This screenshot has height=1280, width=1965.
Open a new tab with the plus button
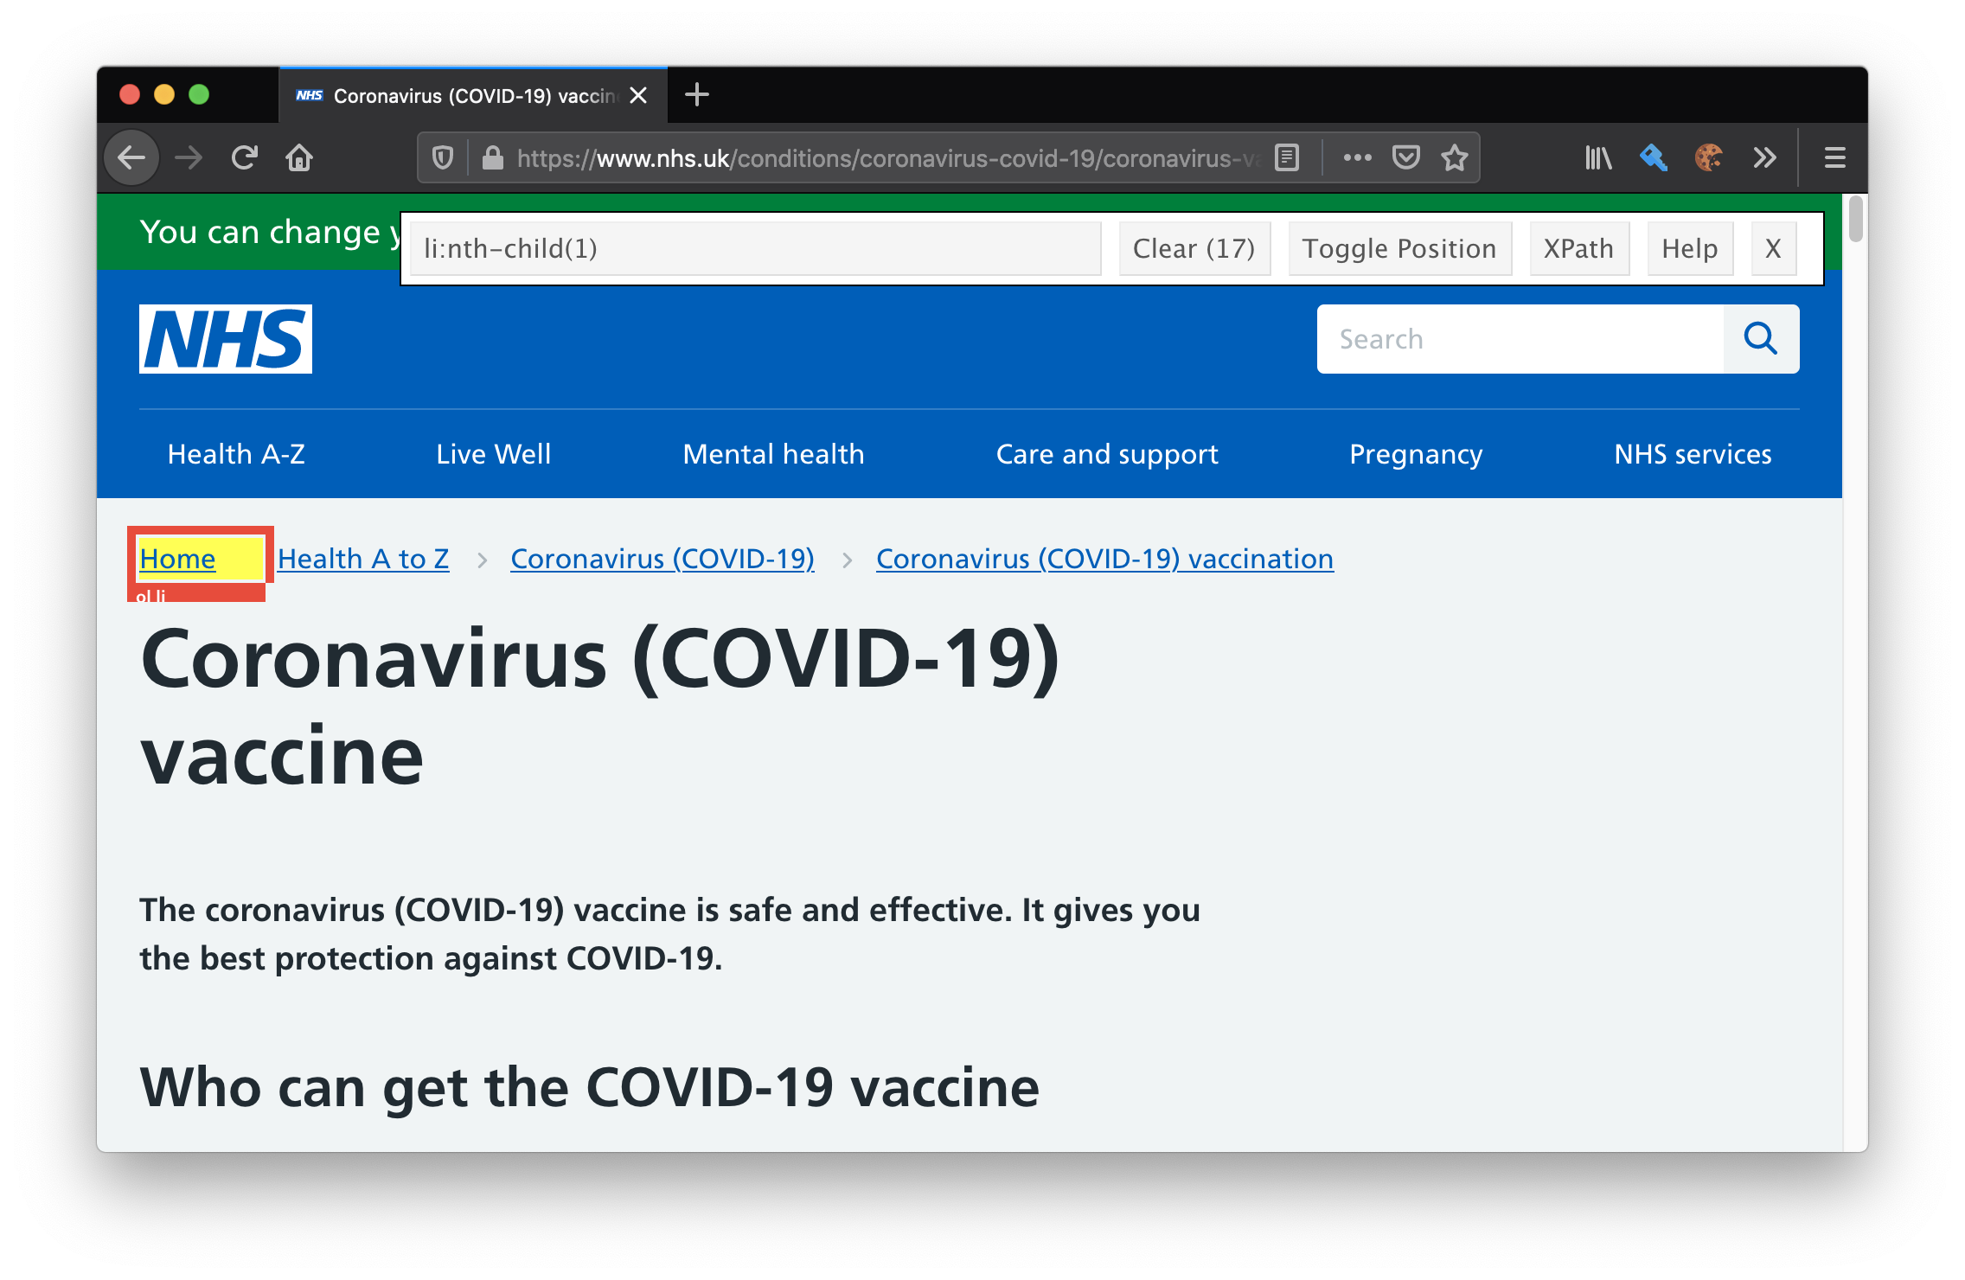(x=697, y=95)
